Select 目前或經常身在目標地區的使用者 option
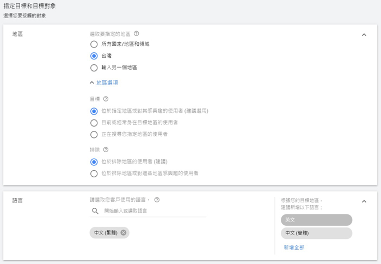The height and width of the screenshot is (264, 381). (94, 123)
